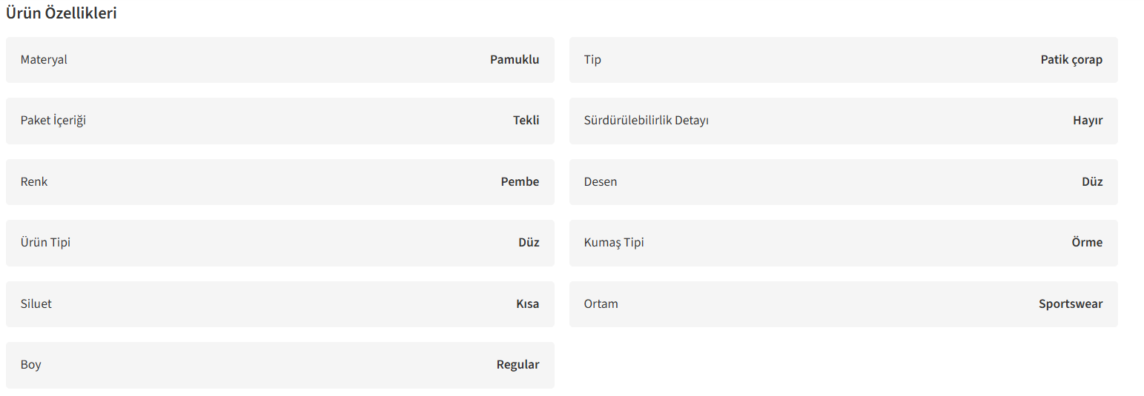Click the Düz value beside Ürün Tipi
Screen dimensions: 1144x396
pyautogui.click(x=529, y=243)
